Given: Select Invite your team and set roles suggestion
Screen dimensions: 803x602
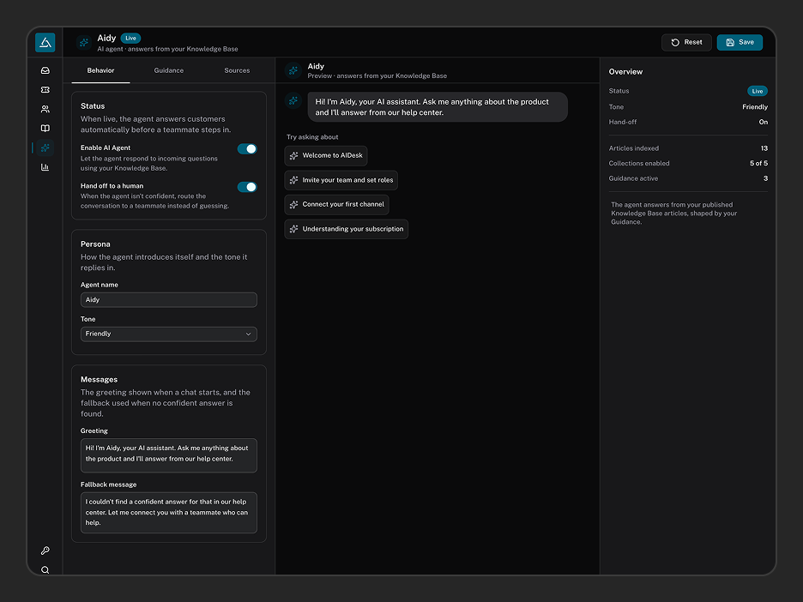Looking at the screenshot, I should coord(341,180).
